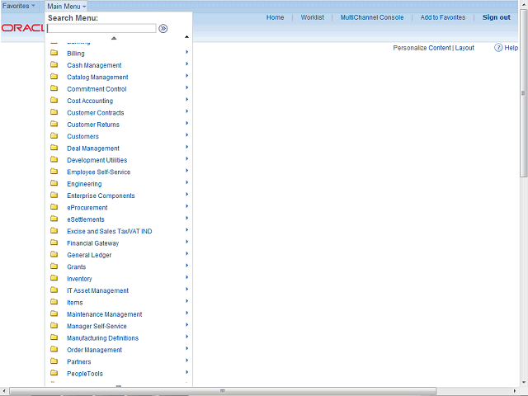Expand the General Ledger submenu arrow
This screenshot has width=528, height=396.
pyautogui.click(x=187, y=253)
